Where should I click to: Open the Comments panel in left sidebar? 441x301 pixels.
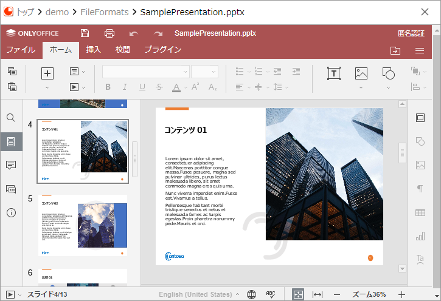tap(11, 165)
